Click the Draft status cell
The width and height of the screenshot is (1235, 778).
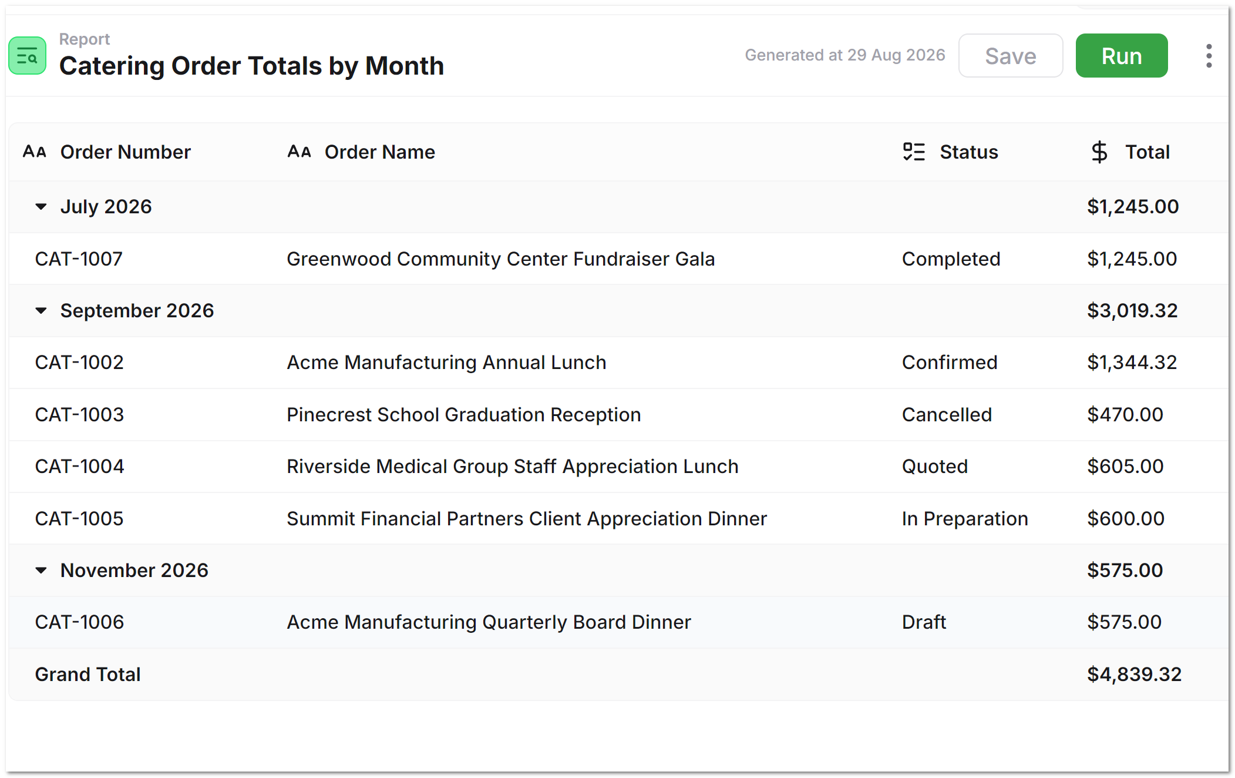(x=924, y=622)
